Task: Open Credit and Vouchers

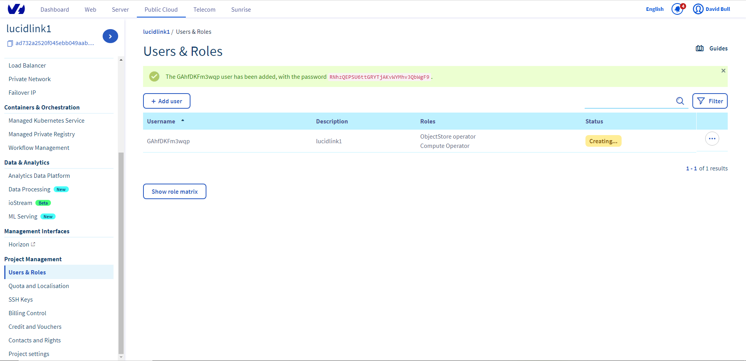Action: pos(35,327)
